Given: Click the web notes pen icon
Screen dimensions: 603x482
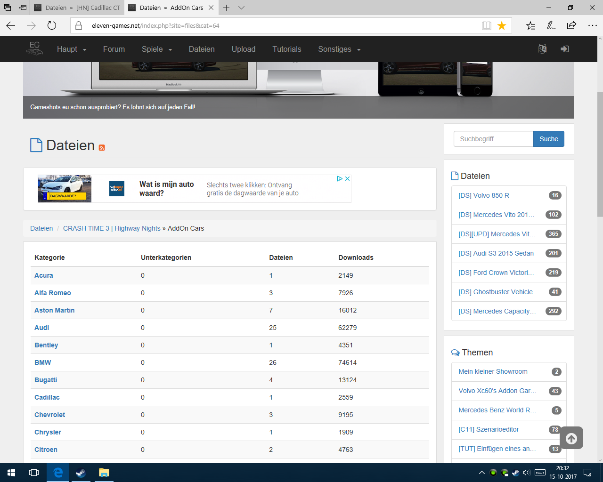Looking at the screenshot, I should click(x=551, y=25).
